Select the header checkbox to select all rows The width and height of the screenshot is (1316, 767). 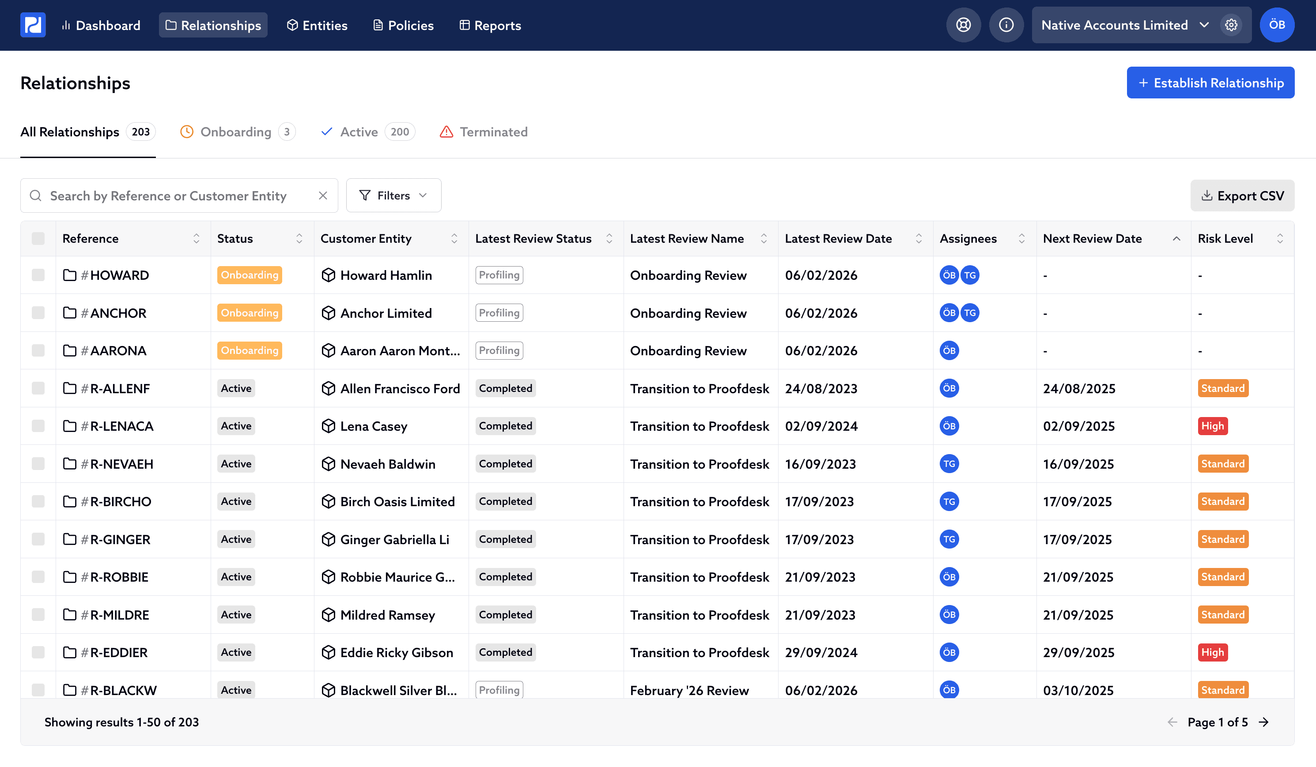tap(38, 238)
